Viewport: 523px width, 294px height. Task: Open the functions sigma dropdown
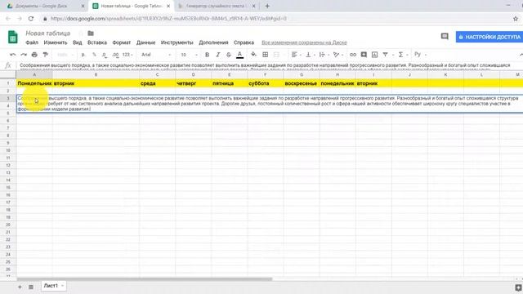pos(403,55)
